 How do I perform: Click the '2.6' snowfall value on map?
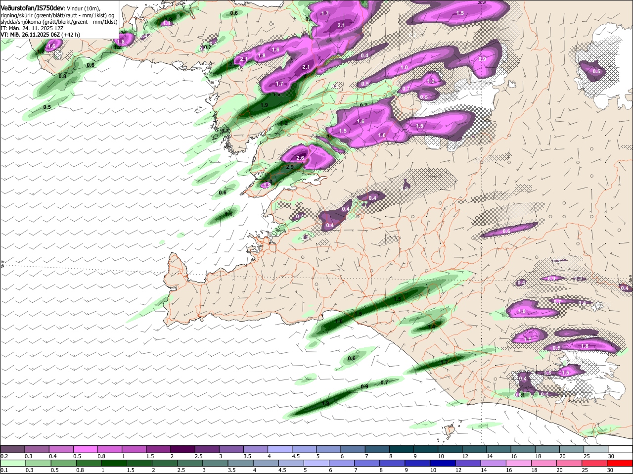(300, 158)
